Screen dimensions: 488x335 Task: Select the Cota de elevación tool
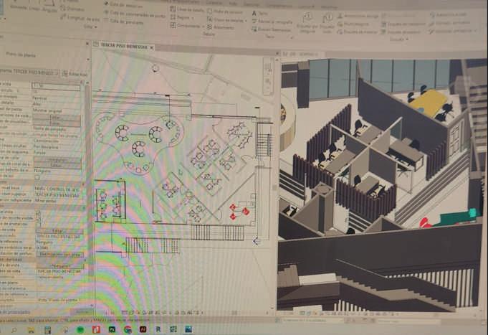click(123, 5)
